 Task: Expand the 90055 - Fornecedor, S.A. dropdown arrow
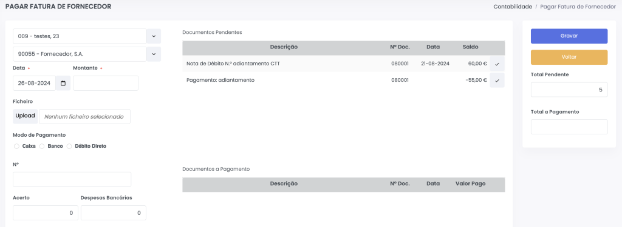pyautogui.click(x=154, y=54)
